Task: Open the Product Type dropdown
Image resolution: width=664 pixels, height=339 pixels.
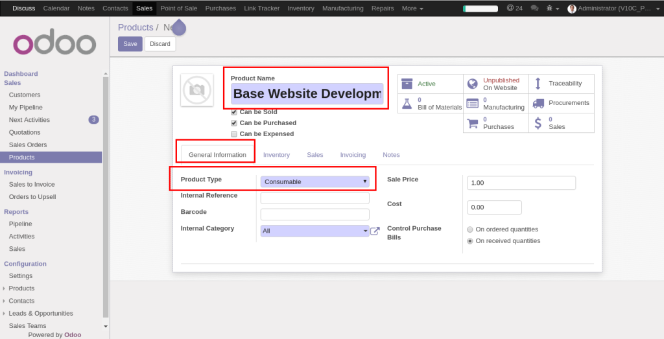Action: 314,182
